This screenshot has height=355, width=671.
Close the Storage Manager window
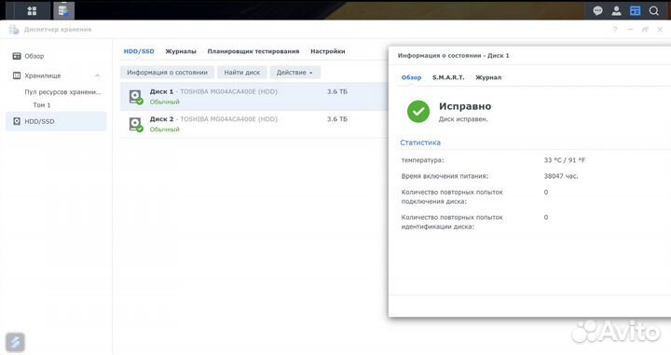660,30
